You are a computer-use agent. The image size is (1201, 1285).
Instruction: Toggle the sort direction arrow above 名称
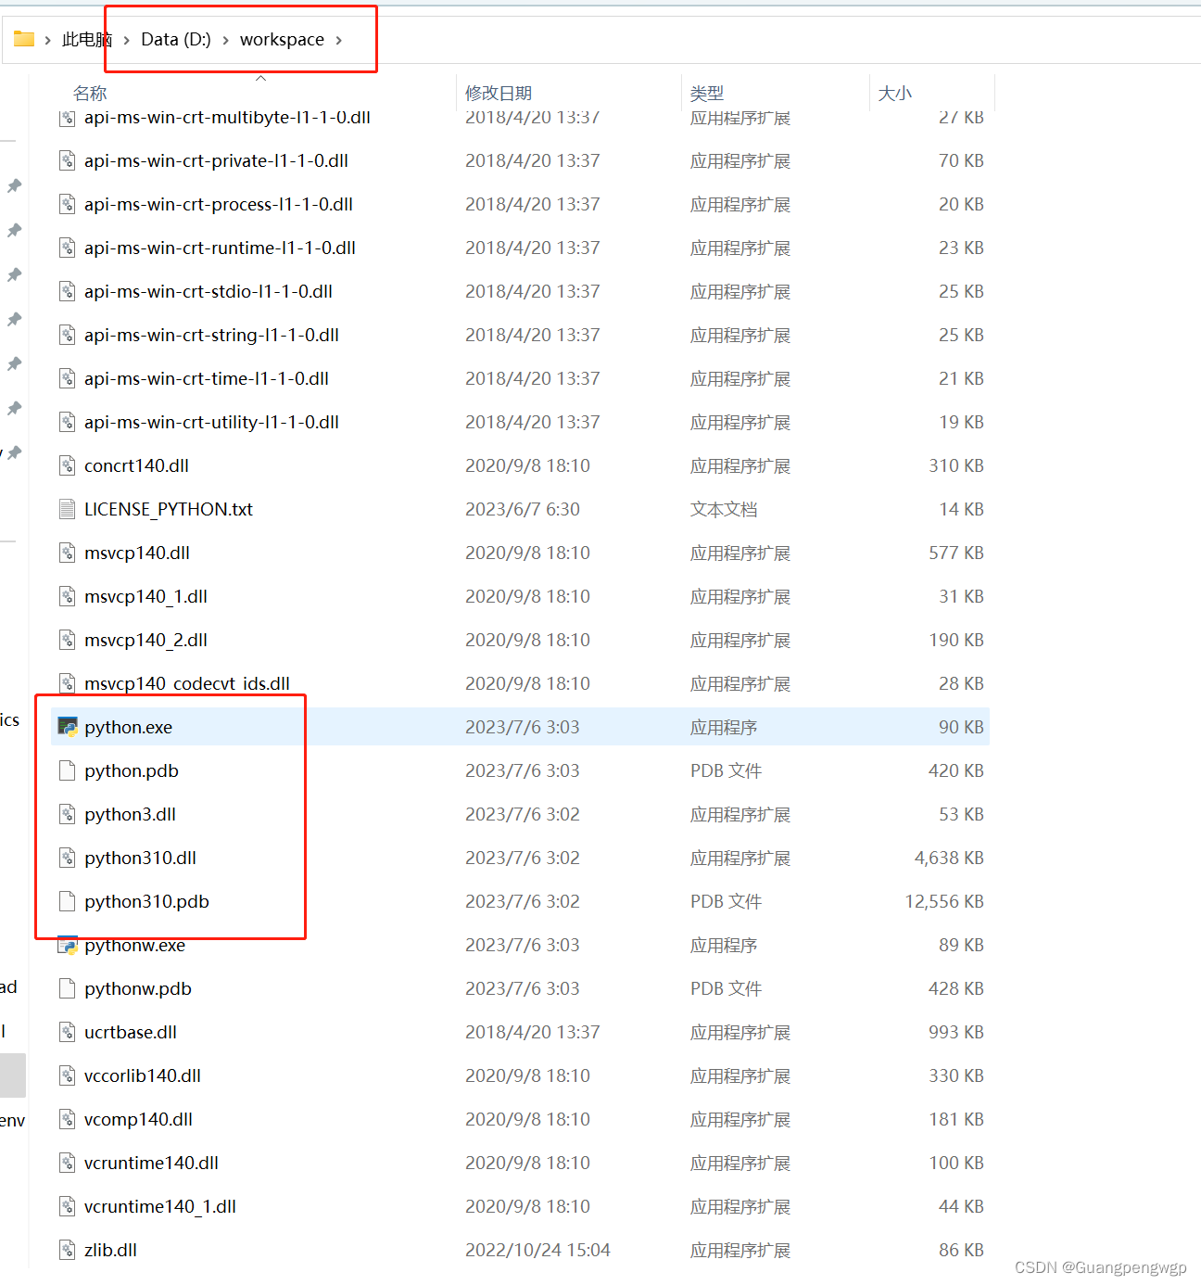coord(260,78)
